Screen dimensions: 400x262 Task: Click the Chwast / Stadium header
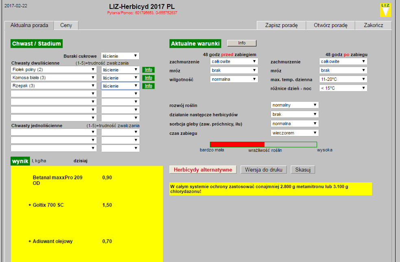(37, 43)
